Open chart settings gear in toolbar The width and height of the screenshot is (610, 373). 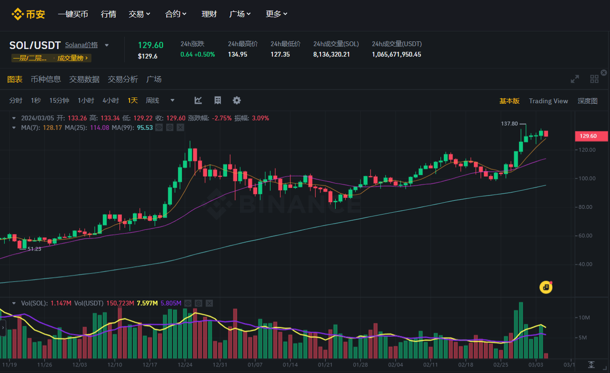237,100
